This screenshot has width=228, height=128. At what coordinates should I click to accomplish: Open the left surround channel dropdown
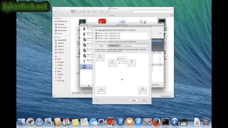[101, 93]
